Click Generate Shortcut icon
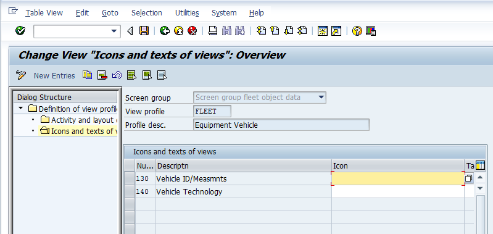The width and height of the screenshot is (493, 234). coord(336,31)
